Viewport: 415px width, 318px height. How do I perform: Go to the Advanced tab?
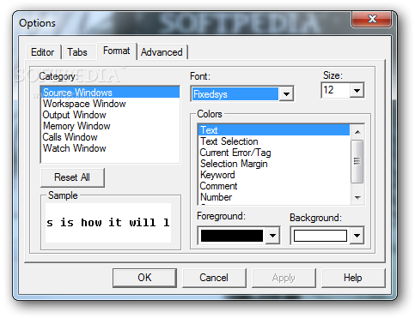coord(162,52)
